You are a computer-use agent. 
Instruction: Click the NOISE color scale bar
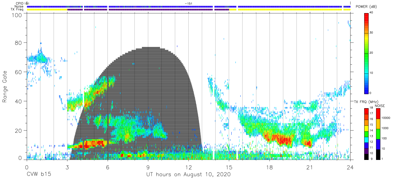378,134
